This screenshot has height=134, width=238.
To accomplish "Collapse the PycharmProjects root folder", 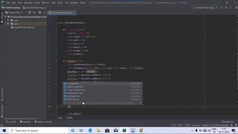I will pyautogui.click(x=5, y=17).
